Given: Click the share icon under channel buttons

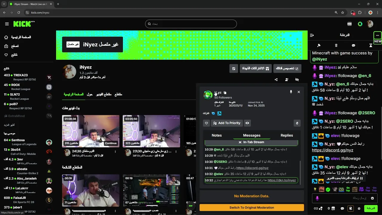Looking at the screenshot, I should tap(276, 80).
